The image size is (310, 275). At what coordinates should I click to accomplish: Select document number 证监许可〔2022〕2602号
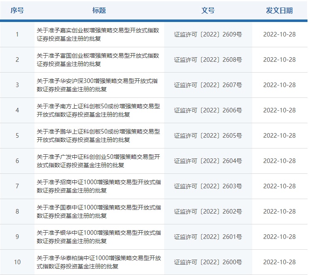tap(208, 212)
